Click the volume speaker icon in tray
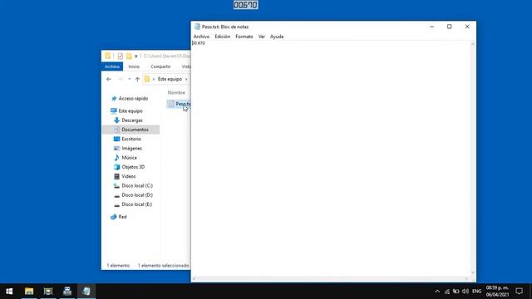Image resolution: width=532 pixels, height=299 pixels. [x=465, y=292]
